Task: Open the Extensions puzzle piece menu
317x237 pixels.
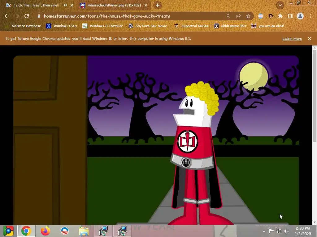Action: tap(280, 16)
